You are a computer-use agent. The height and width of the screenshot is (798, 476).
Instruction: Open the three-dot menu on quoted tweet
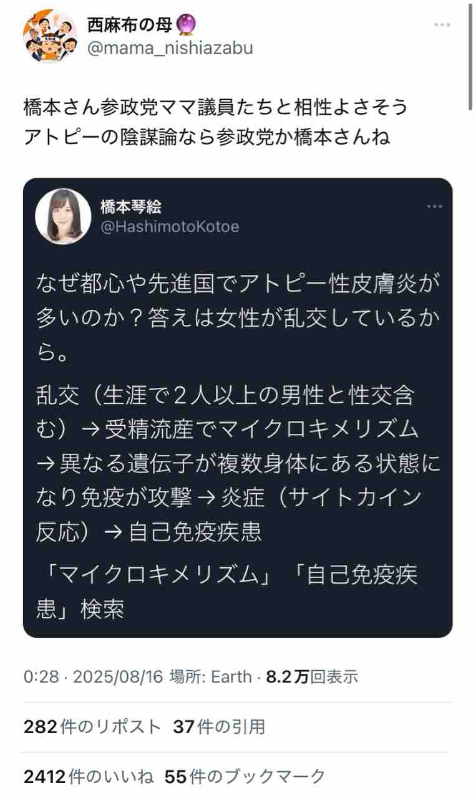coord(434,206)
